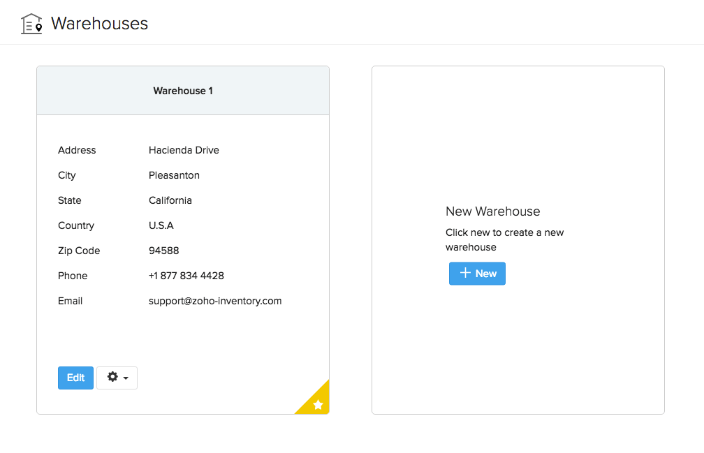Click the location pin within the warehouse header icon

point(38,27)
